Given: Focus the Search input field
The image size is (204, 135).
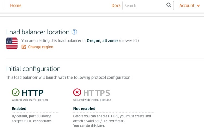Looking at the screenshot, I should pyautogui.click(x=148, y=5).
